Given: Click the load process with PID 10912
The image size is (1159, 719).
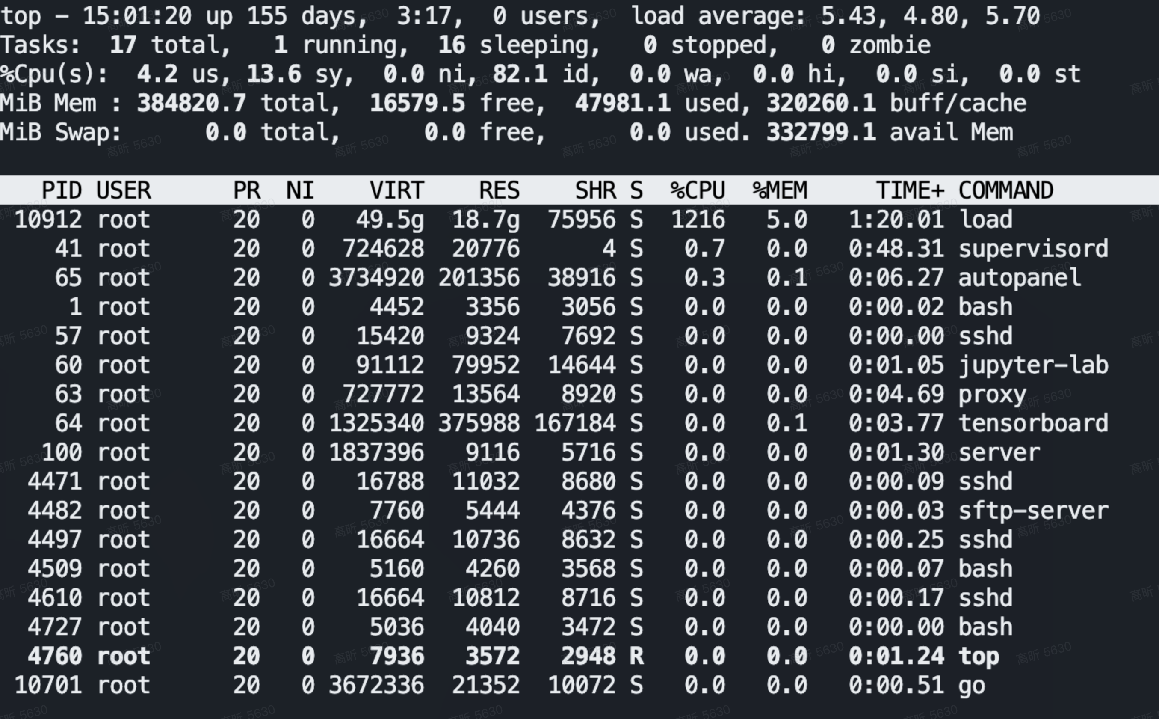Looking at the screenshot, I should 570,219.
